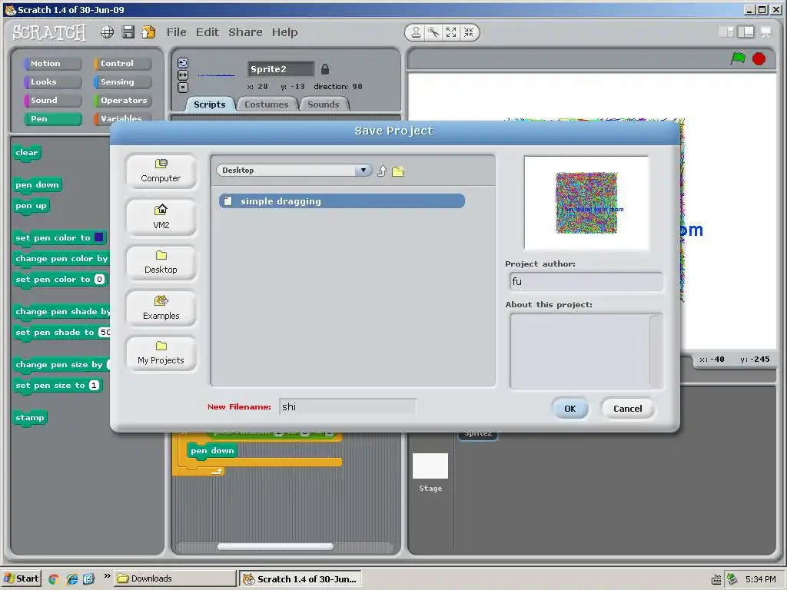Select the Sound block category
787x590 pixels.
[53, 101]
